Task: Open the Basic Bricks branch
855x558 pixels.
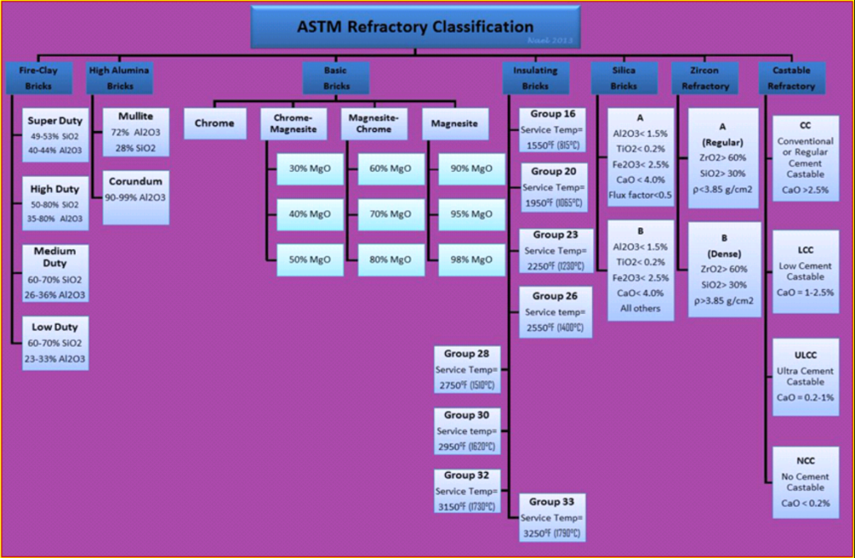Action: coord(335,77)
